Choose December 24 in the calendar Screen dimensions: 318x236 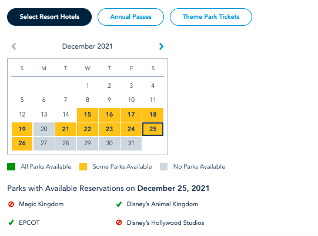131,129
